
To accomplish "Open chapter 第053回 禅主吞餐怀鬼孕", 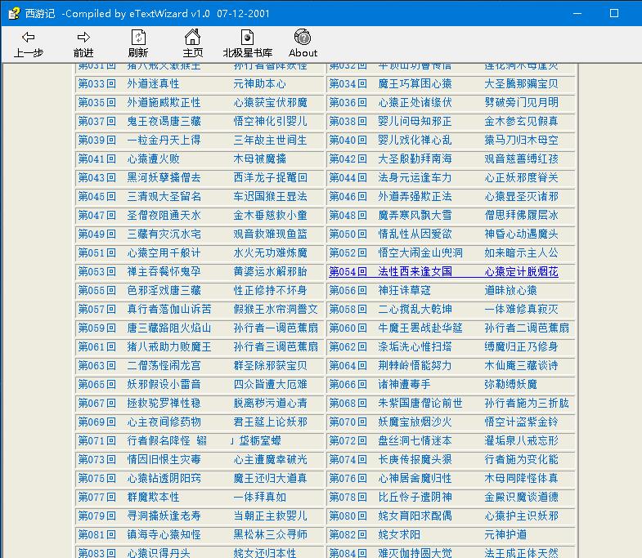I will point(192,272).
